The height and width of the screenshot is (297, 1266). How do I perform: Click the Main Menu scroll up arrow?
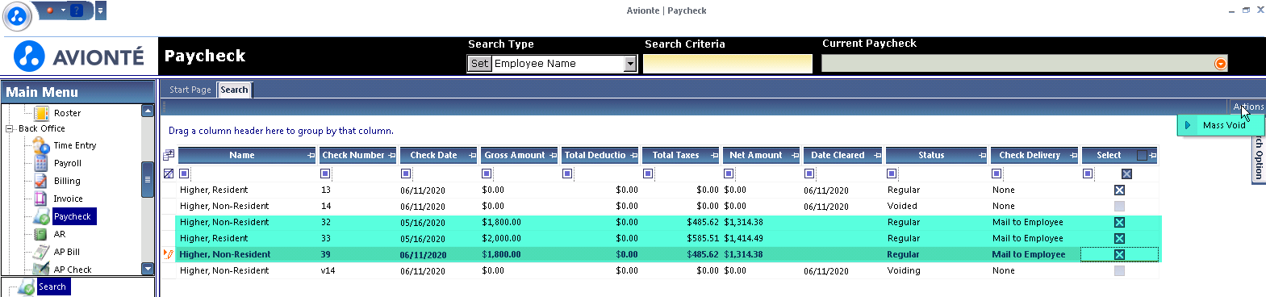pyautogui.click(x=148, y=111)
